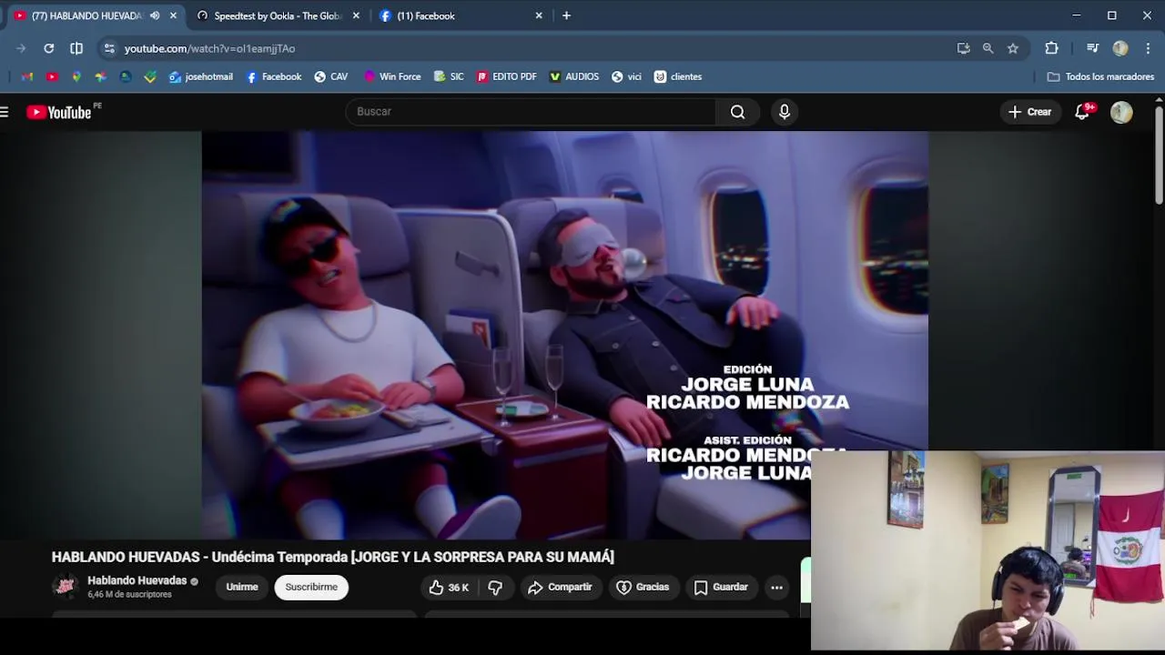Click the Gracias button

click(x=643, y=588)
